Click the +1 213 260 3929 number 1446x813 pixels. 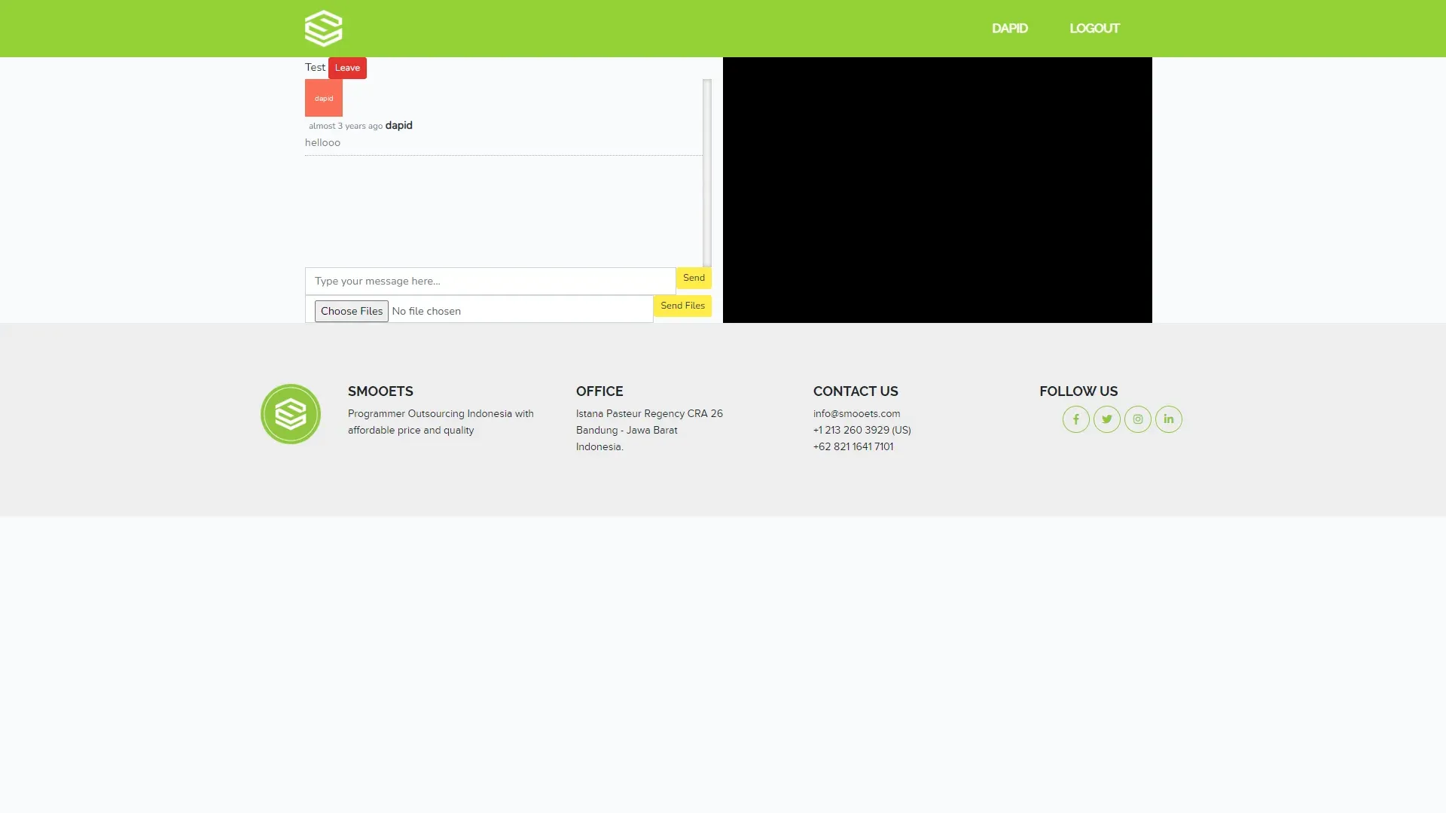[x=862, y=431]
